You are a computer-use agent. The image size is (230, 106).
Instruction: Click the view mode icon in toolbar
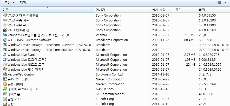tap(219, 3)
